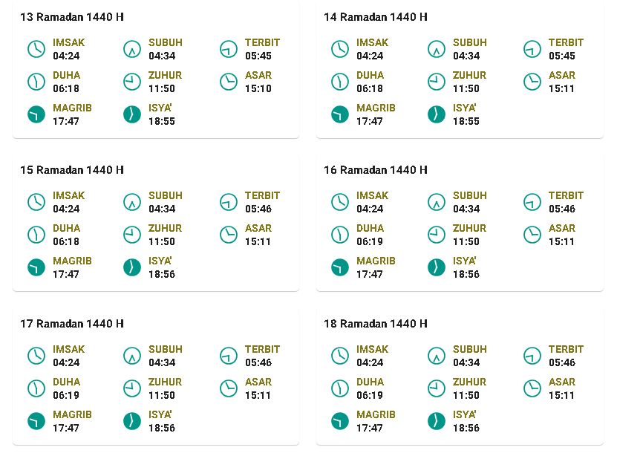Click the filled Isya' icon on 17 Ramadan

[x=132, y=421]
